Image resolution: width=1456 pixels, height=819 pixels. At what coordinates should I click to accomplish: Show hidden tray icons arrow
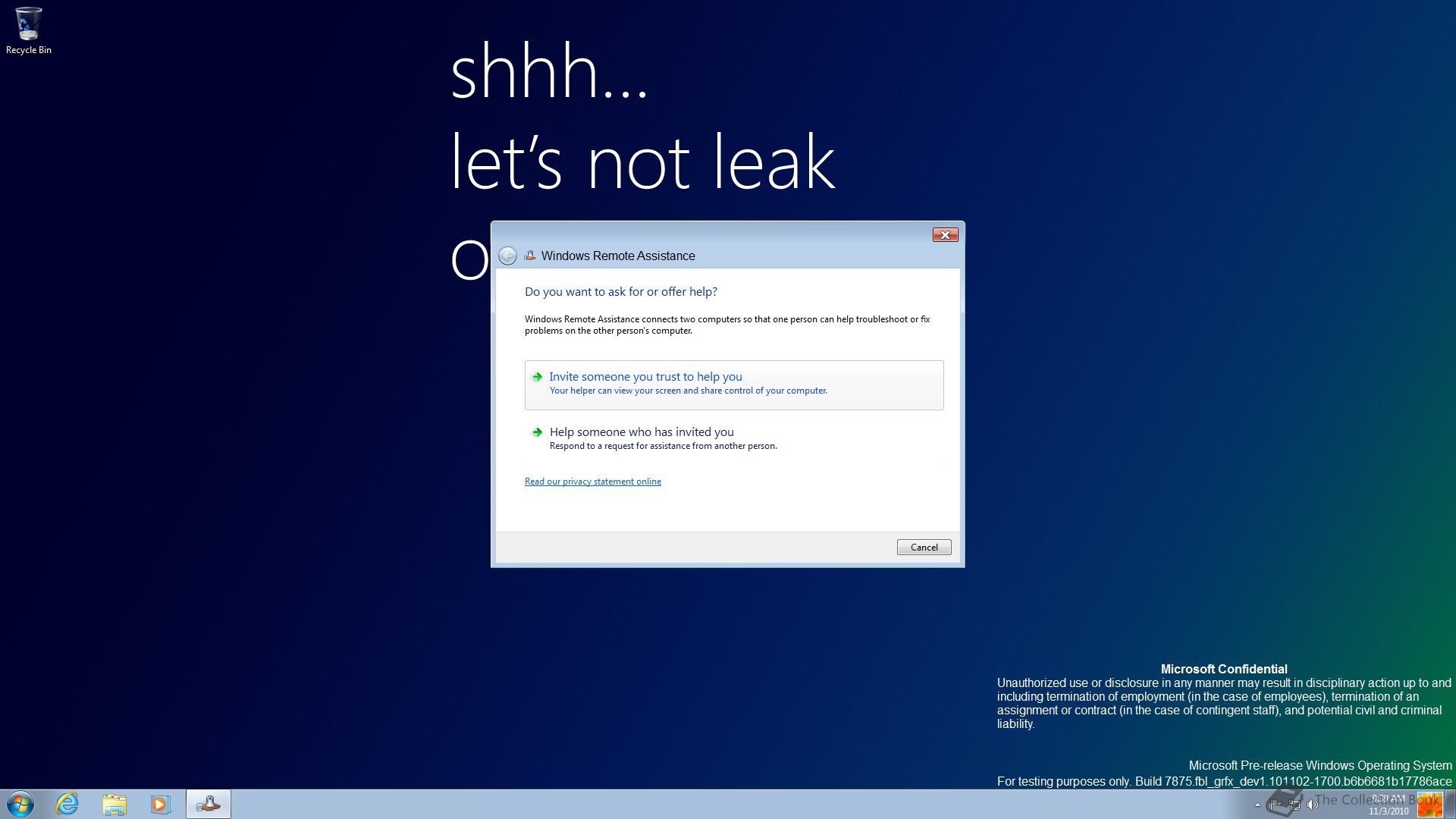(1257, 805)
